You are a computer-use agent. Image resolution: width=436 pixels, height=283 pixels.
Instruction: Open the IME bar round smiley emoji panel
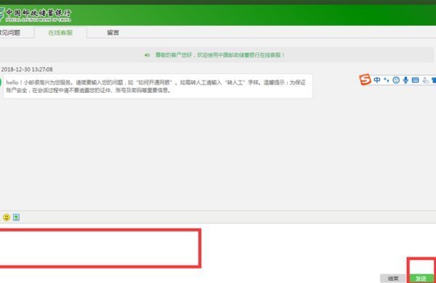pos(396,80)
